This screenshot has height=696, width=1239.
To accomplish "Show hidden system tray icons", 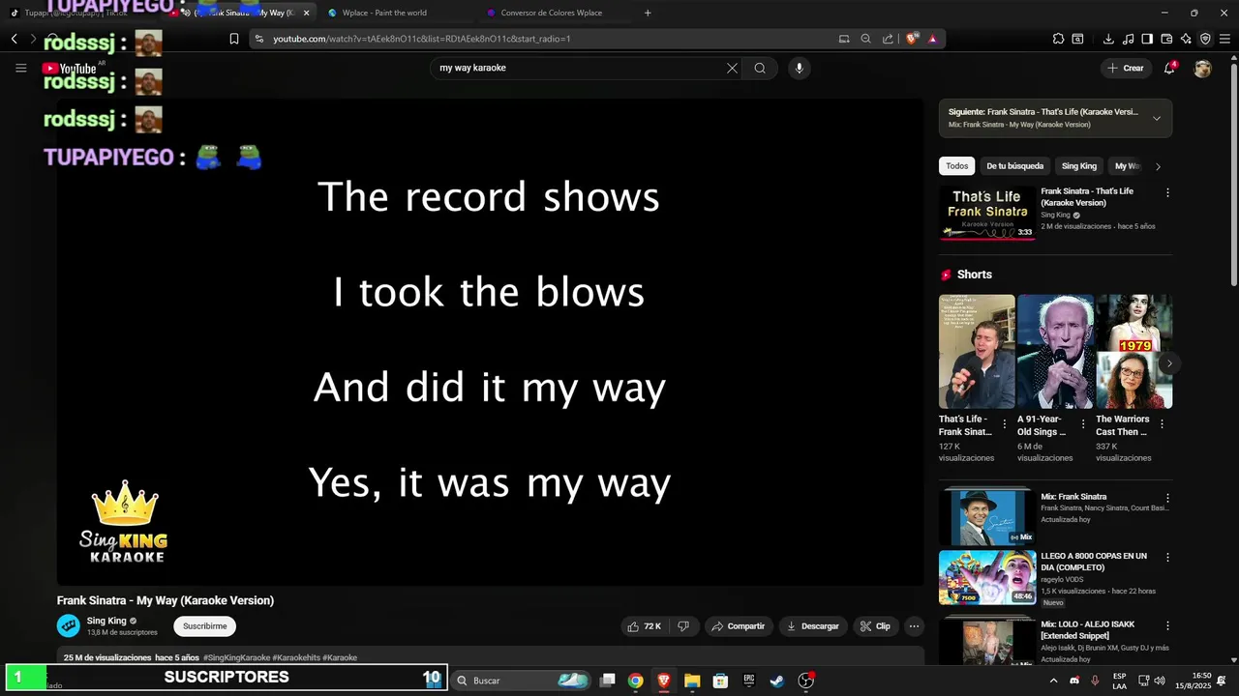I will pyautogui.click(x=1053, y=681).
